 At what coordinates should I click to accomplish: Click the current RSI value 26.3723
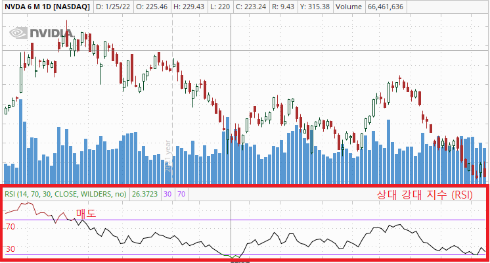coord(145,194)
